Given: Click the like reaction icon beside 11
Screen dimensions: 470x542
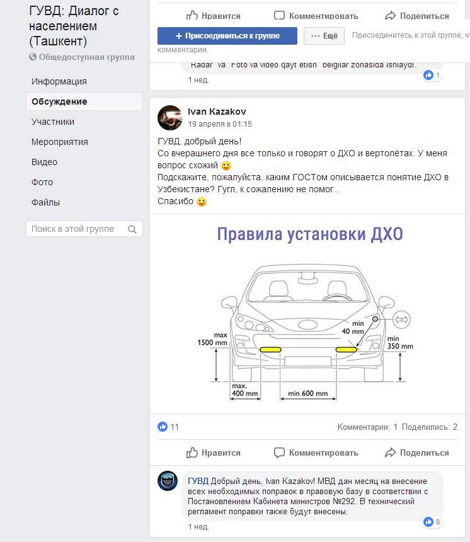Looking at the screenshot, I should point(163,427).
